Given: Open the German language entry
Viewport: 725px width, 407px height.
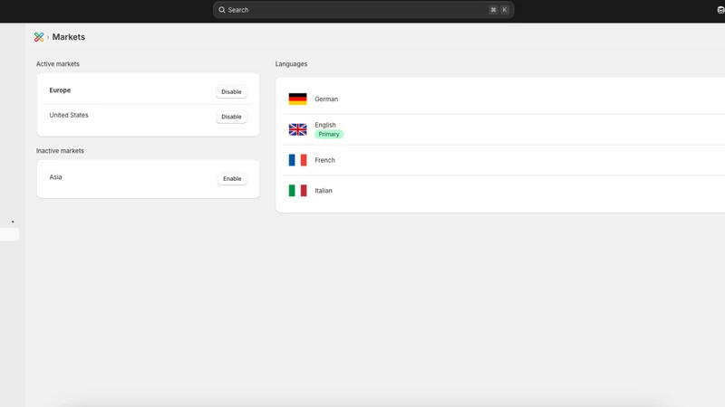Looking at the screenshot, I should [504, 99].
